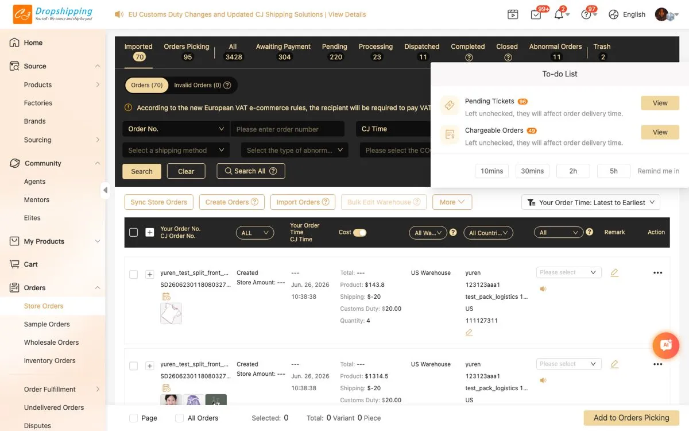Open first order's Please select dropdown

click(569, 272)
